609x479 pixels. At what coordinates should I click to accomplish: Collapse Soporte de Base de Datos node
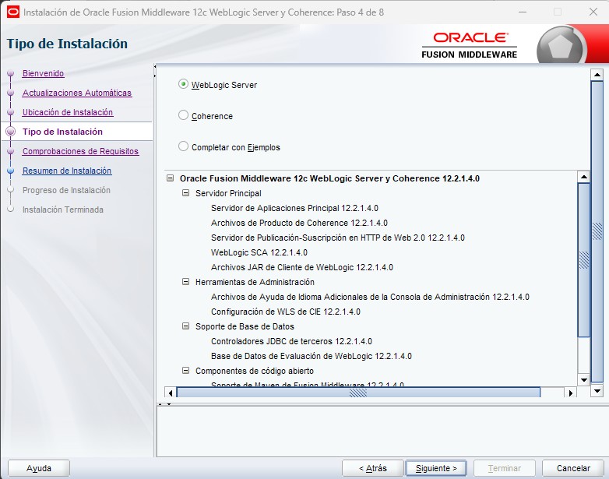(x=185, y=326)
